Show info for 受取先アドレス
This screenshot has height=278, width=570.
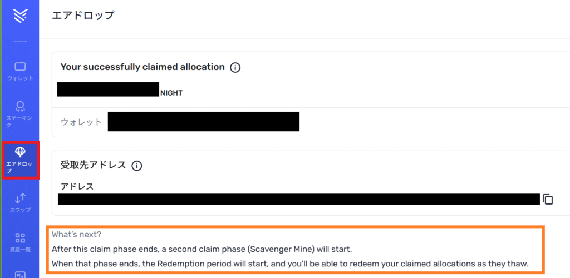tap(137, 166)
